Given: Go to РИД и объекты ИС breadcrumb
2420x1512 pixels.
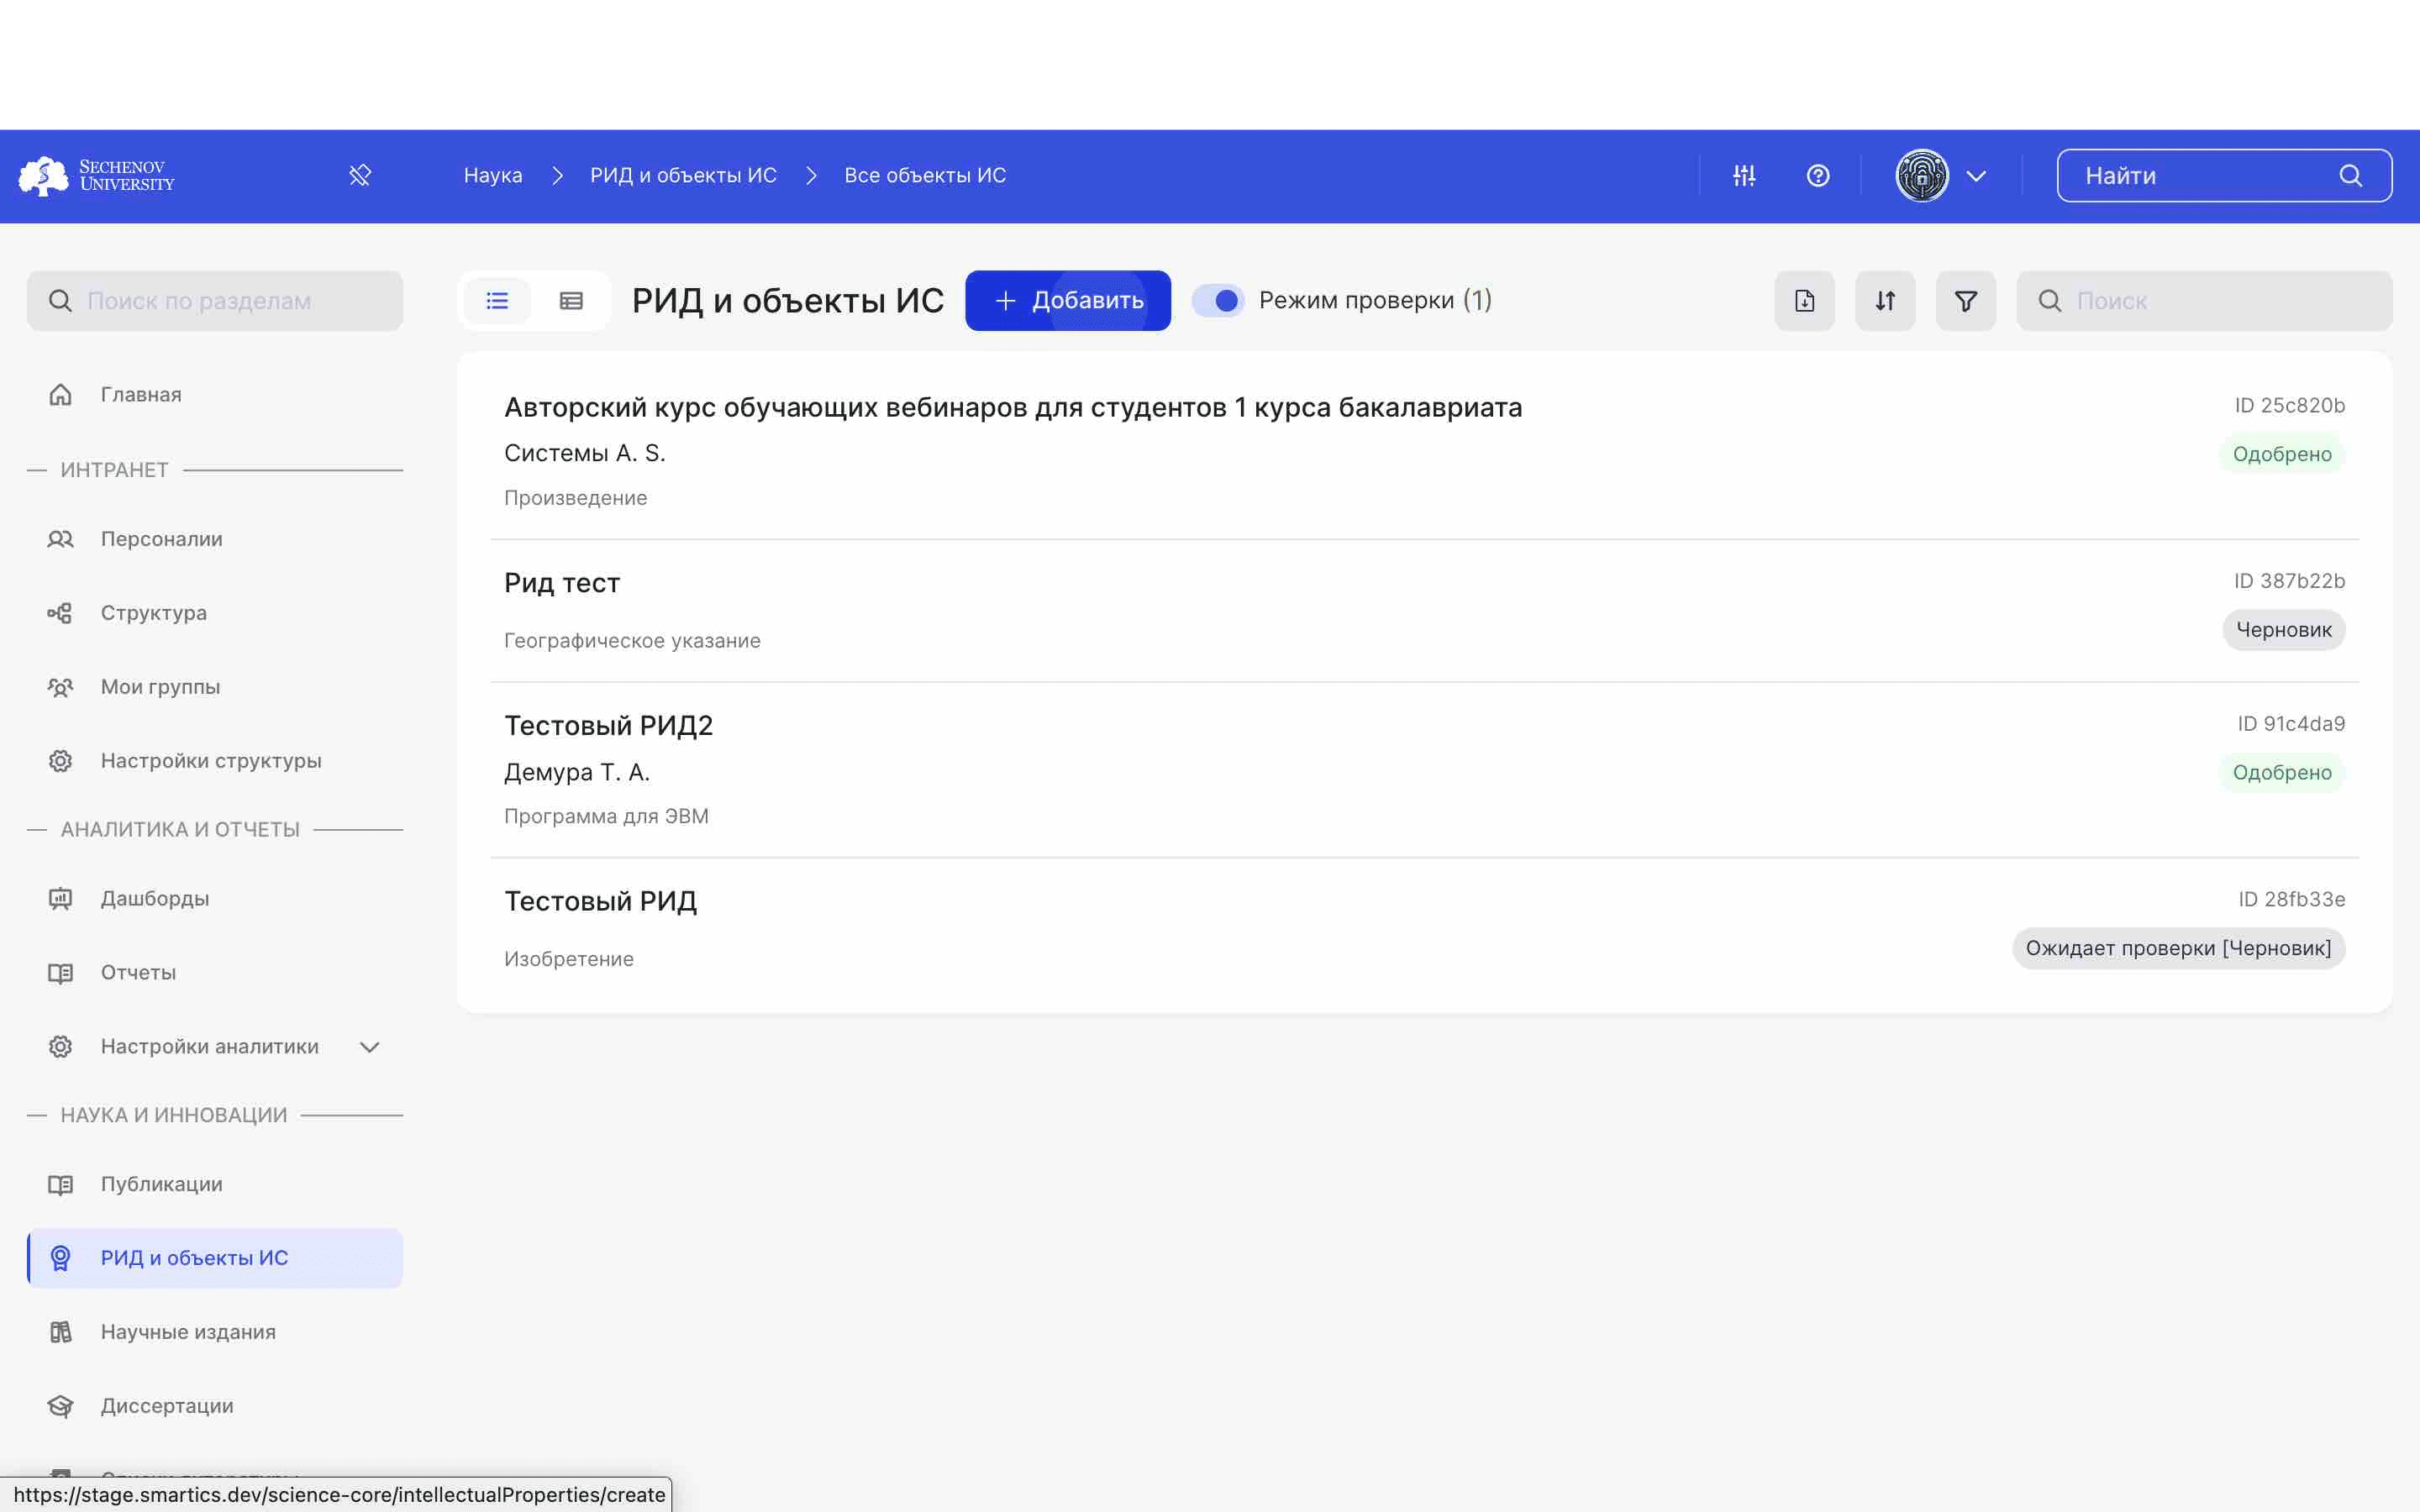Looking at the screenshot, I should pyautogui.click(x=683, y=175).
